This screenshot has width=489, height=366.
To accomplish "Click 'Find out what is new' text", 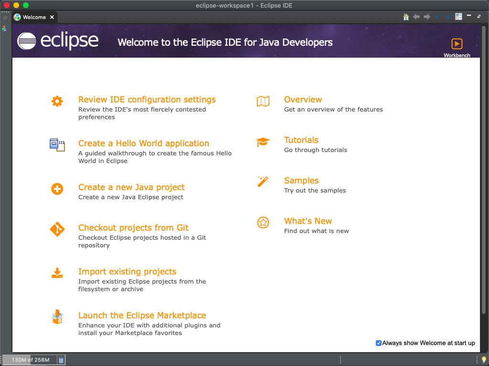I will pyautogui.click(x=316, y=231).
